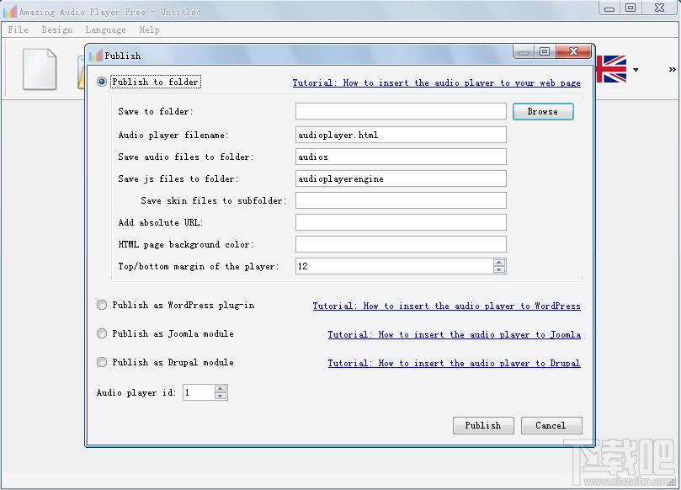Expand the toolbar overflow chevron
The image size is (681, 490).
coord(673,70)
